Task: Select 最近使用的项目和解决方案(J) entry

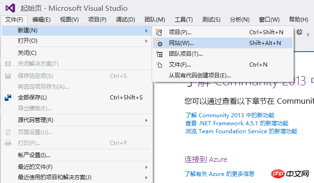Action: pyautogui.click(x=77, y=177)
